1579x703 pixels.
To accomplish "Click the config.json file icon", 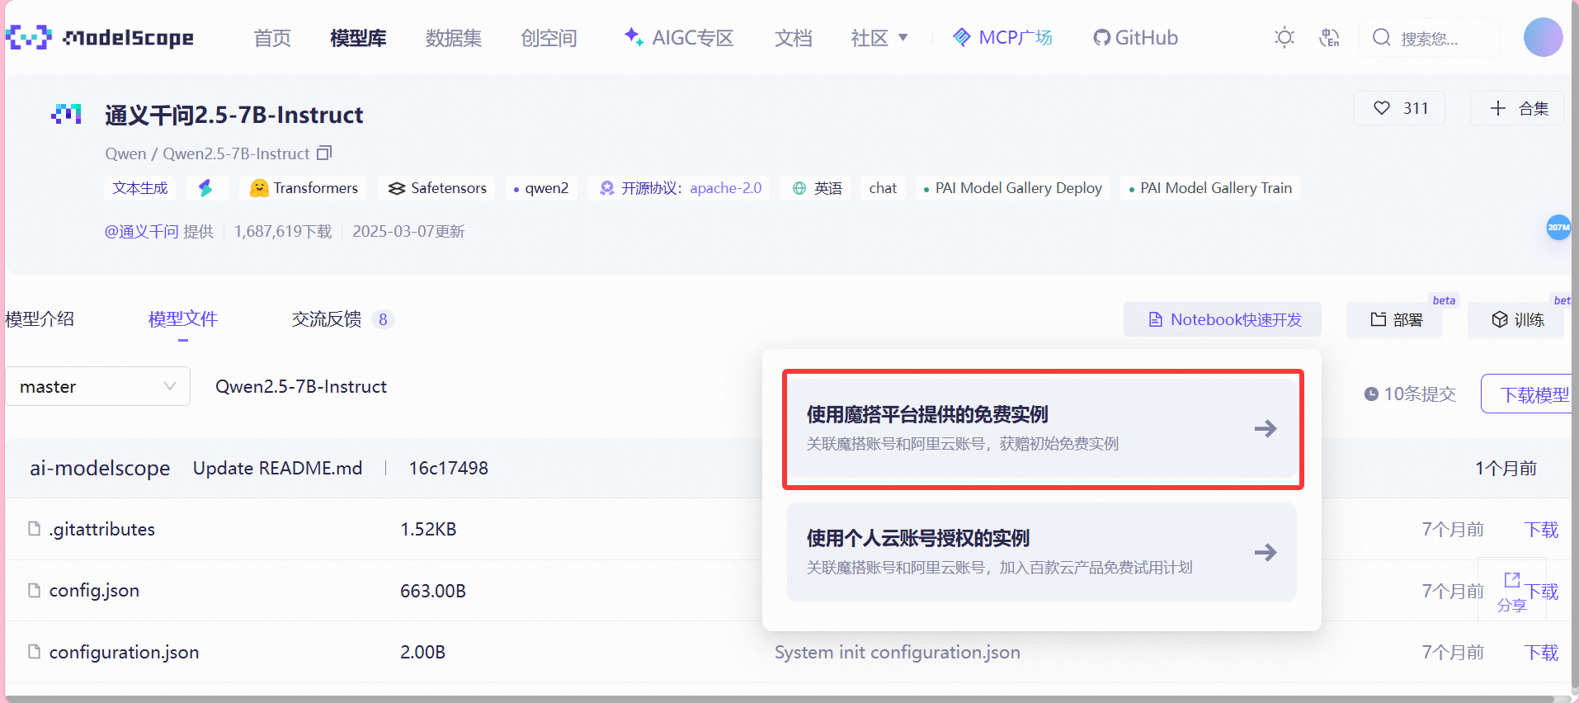I will tap(35, 590).
